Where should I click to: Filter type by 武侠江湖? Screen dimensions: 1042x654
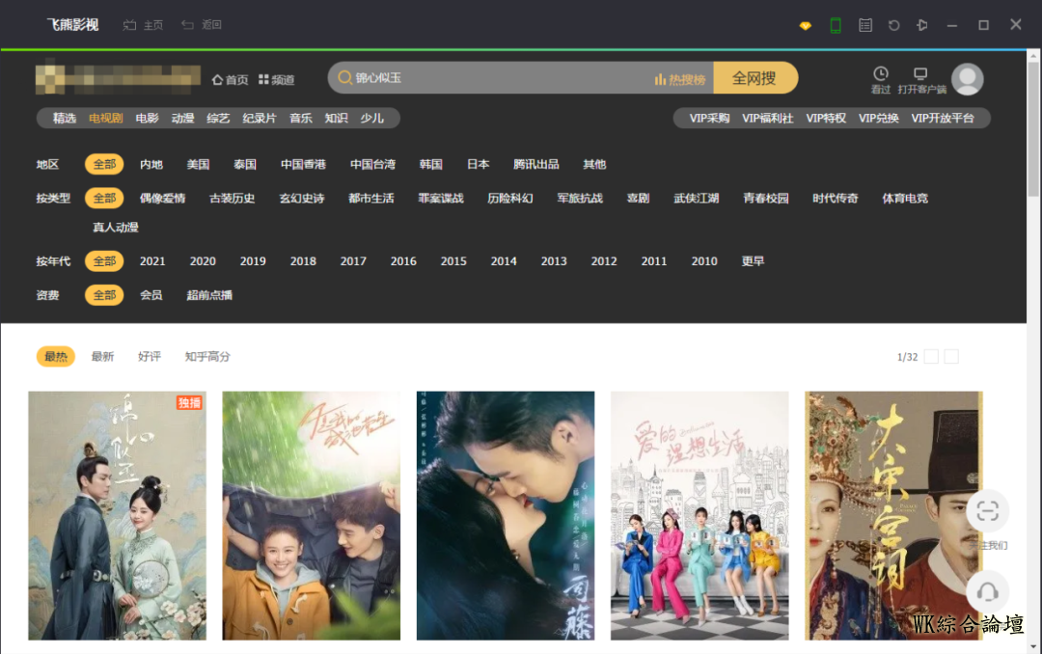(x=697, y=198)
